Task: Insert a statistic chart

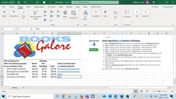Action: [52, 16]
